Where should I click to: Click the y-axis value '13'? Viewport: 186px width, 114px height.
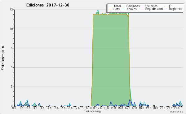pos(11,10)
